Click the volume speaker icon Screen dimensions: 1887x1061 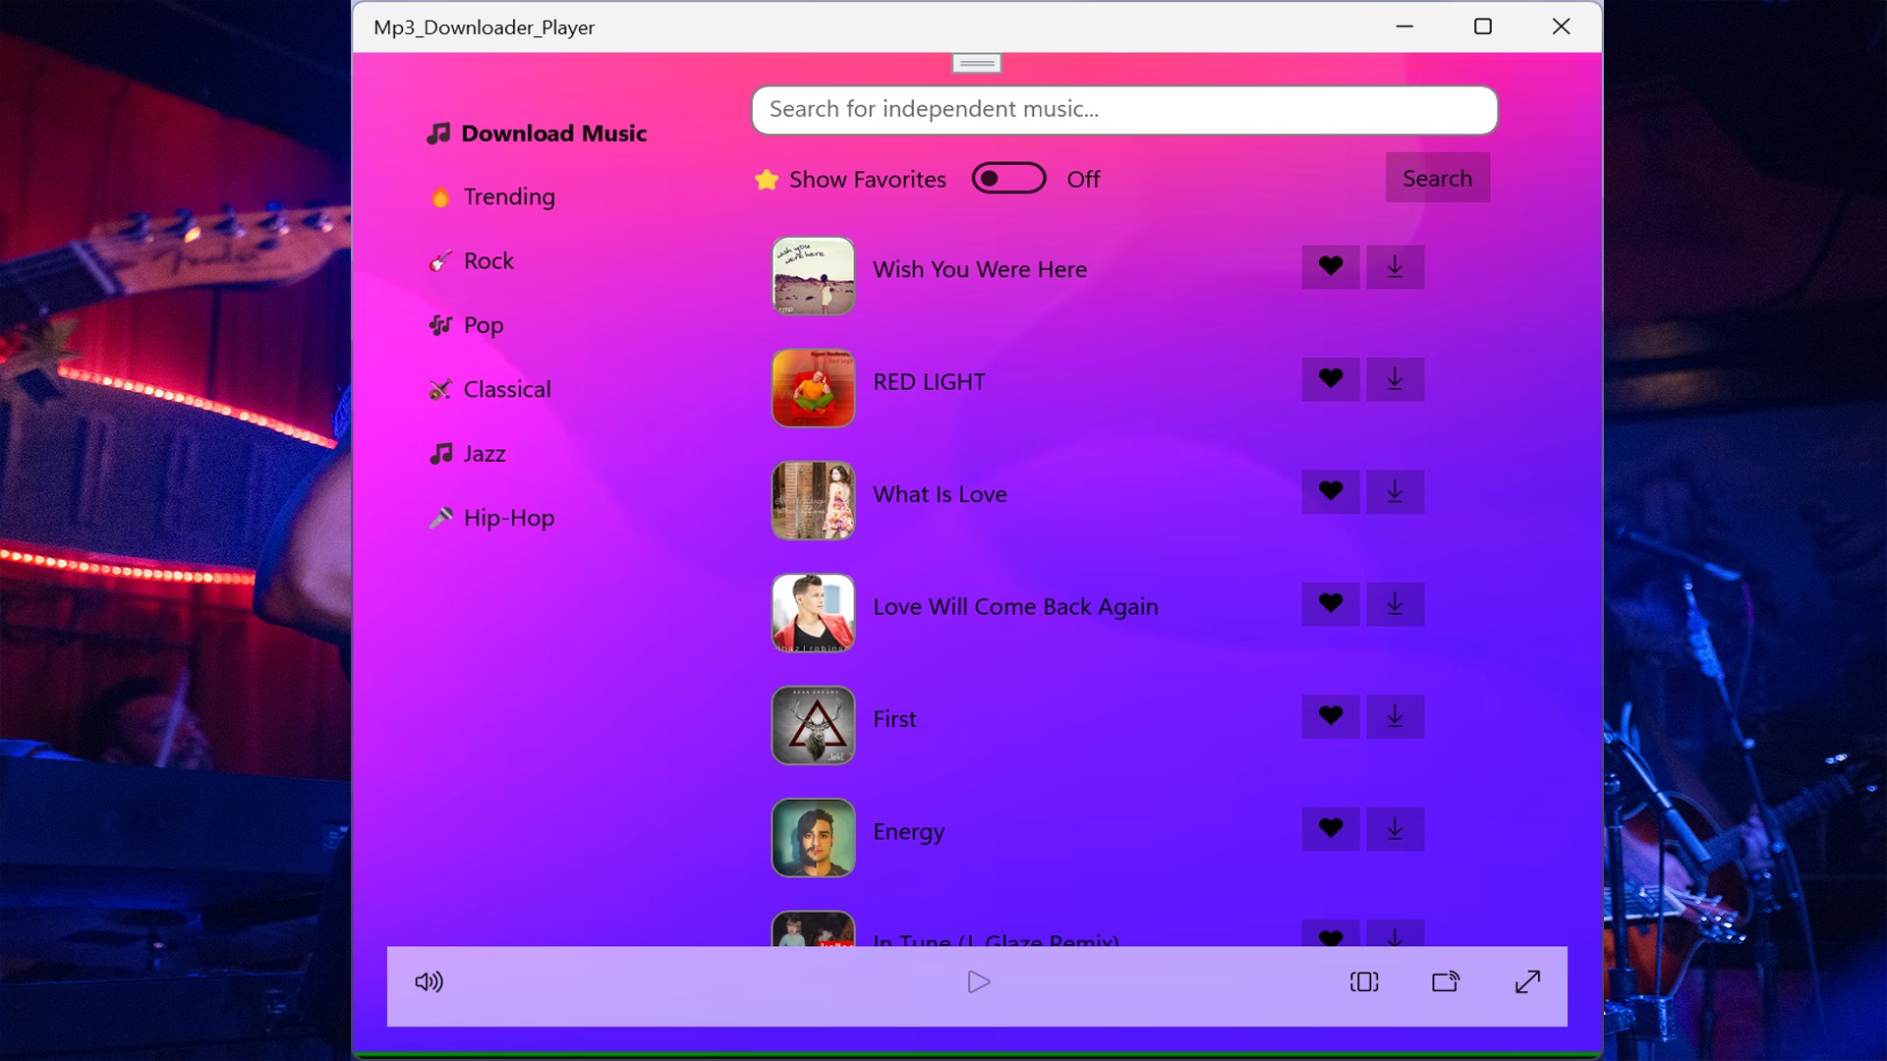[x=429, y=981]
